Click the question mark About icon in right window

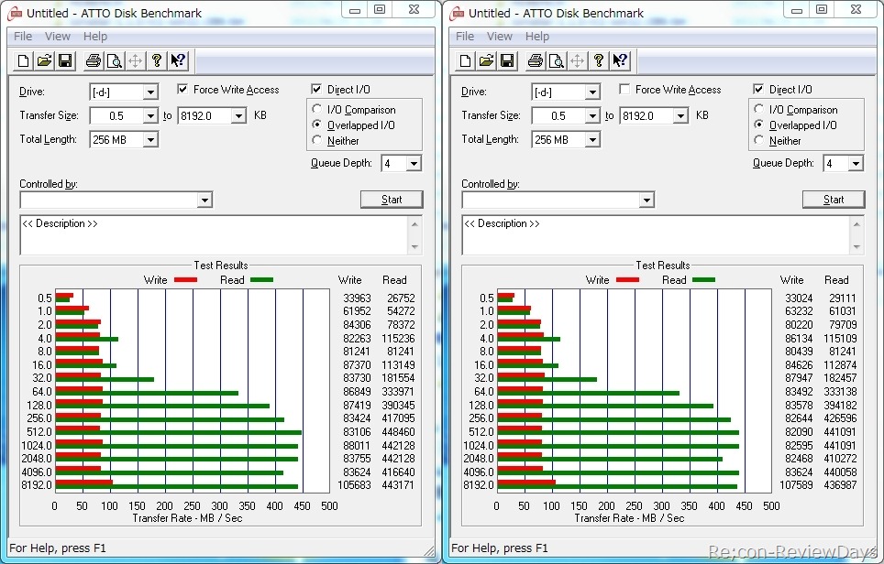point(599,61)
